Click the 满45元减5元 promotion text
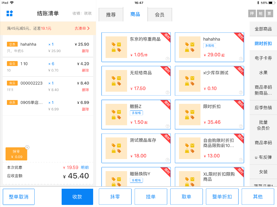The image size is (277, 207). point(29,28)
